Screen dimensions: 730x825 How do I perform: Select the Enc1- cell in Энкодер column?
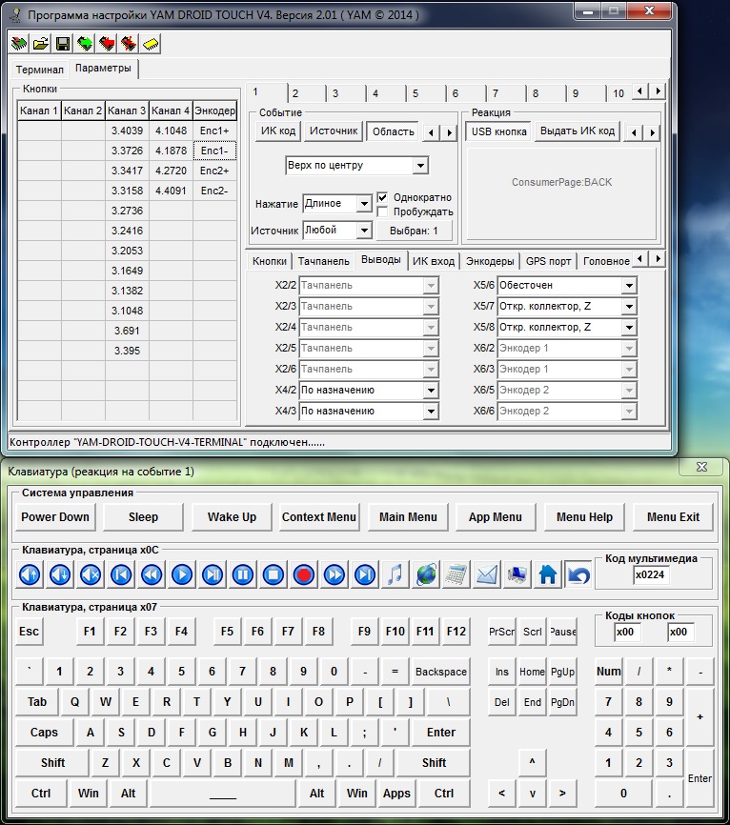click(214, 151)
